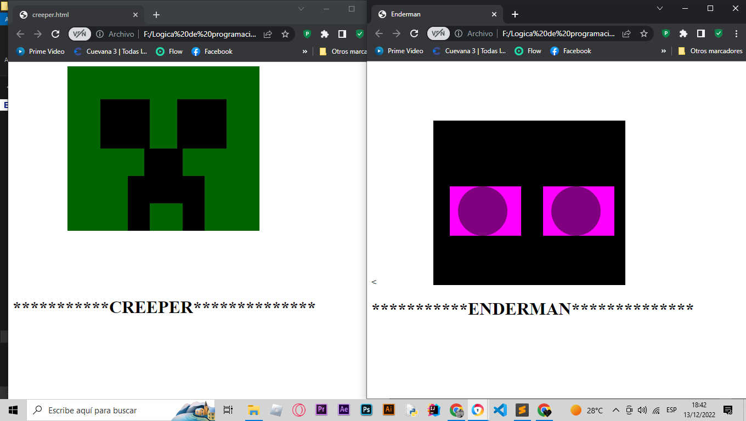Show hidden system tray icons
Screen dimensions: 746x421
(x=615, y=410)
